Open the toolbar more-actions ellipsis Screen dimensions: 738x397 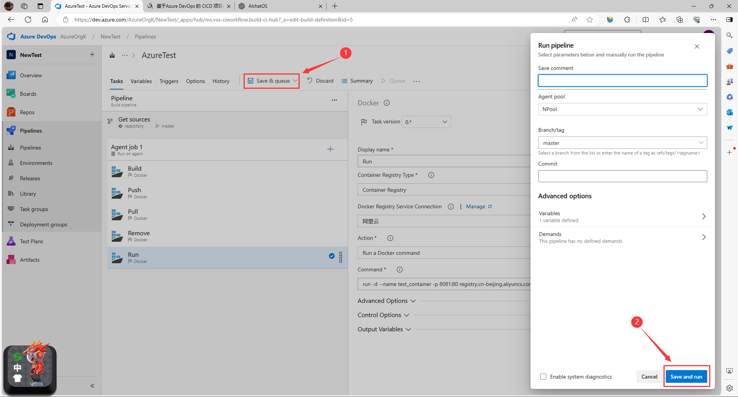click(x=417, y=81)
